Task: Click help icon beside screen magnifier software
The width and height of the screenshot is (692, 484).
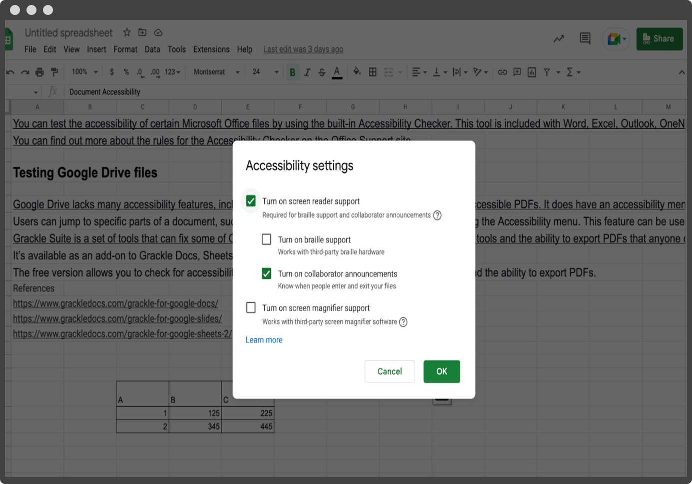Action: coord(403,322)
